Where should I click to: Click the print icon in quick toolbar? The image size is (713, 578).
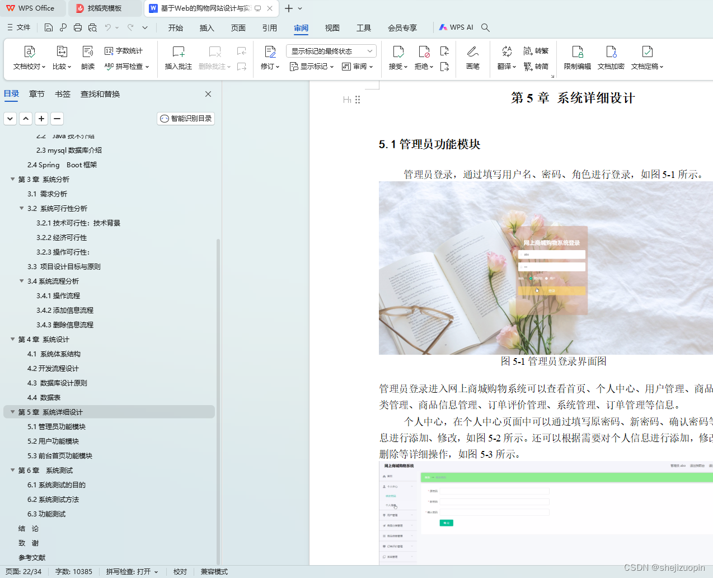[78, 27]
